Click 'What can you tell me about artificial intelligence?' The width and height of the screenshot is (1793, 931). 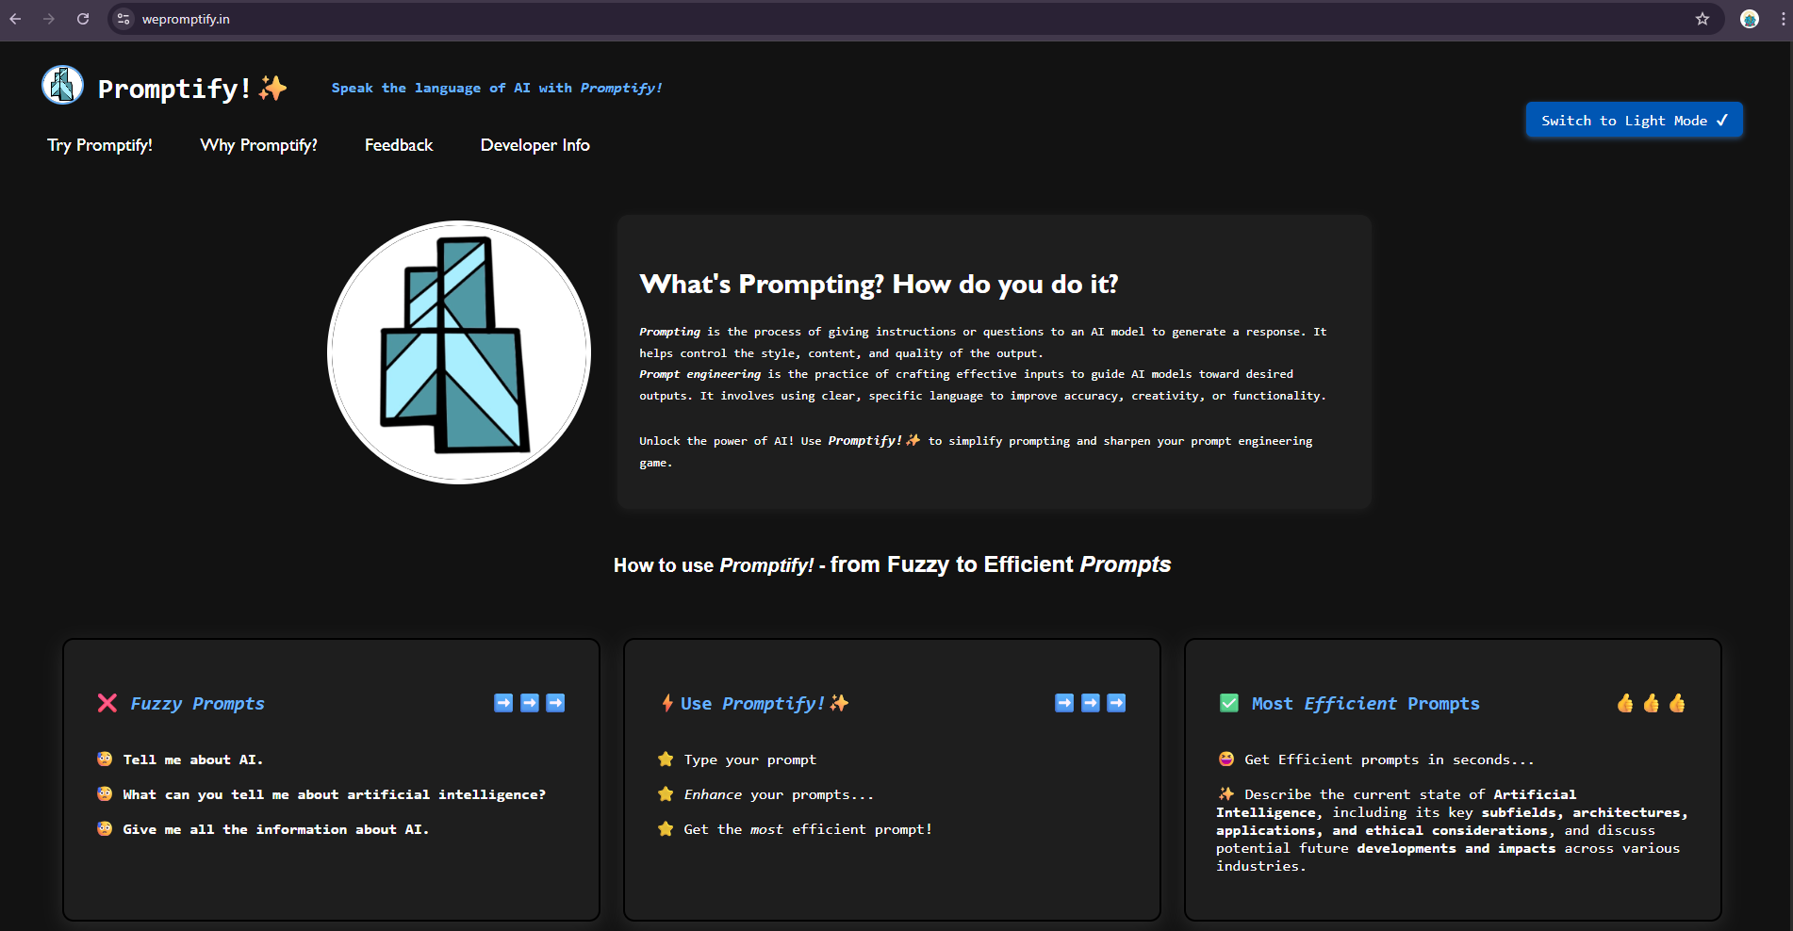pyautogui.click(x=334, y=794)
